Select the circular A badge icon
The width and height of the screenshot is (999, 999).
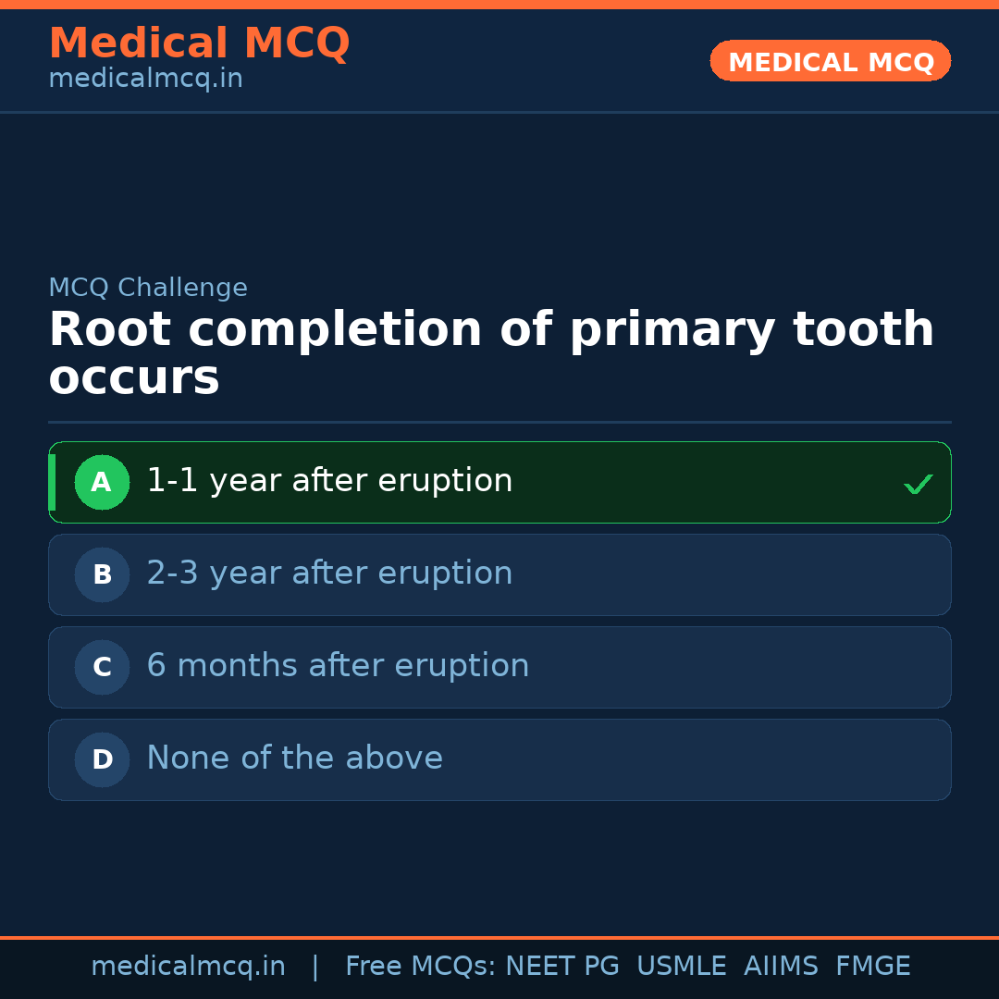tap(102, 482)
